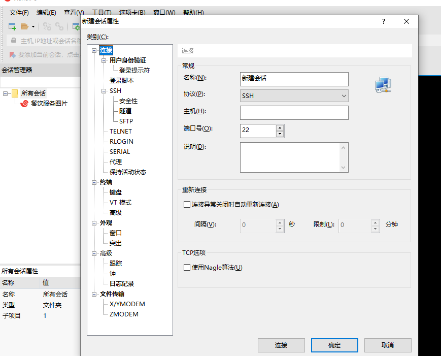Click the 连接 button at dialog bottom
The height and width of the screenshot is (356, 441).
coord(281,345)
